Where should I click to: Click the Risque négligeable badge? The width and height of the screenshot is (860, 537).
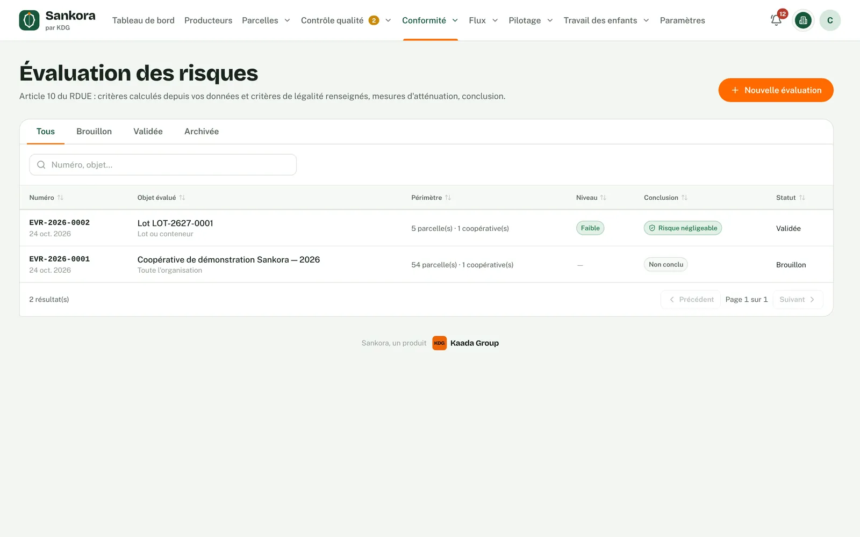coord(683,228)
